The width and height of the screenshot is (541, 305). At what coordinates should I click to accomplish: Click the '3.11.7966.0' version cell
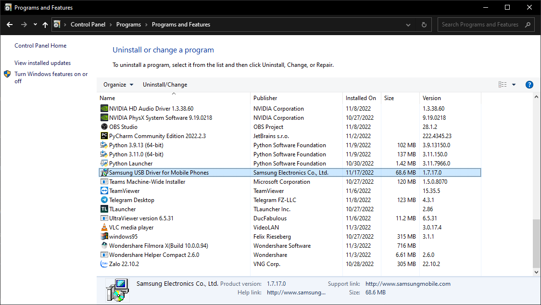[x=437, y=163]
